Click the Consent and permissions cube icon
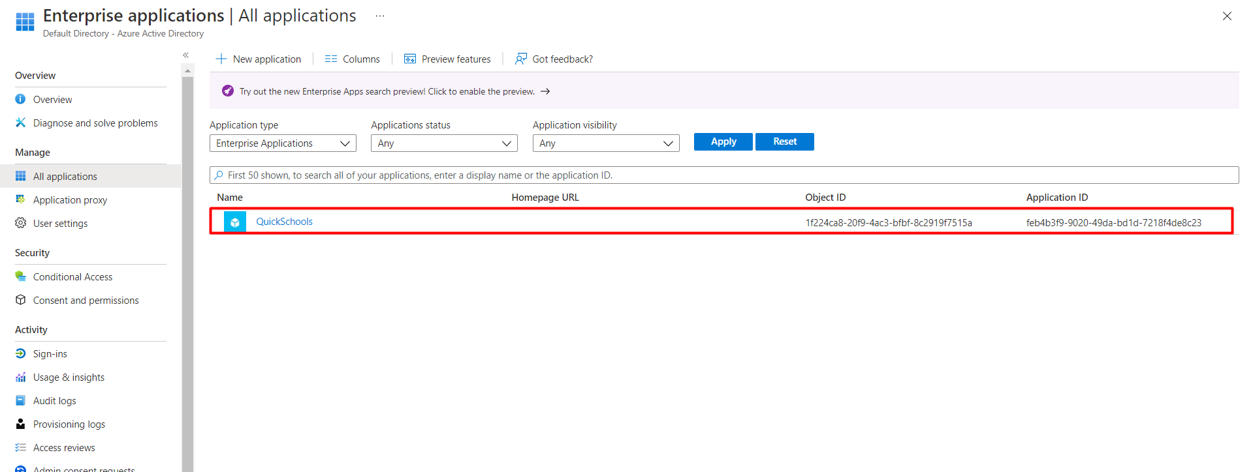The width and height of the screenshot is (1253, 472). (21, 300)
